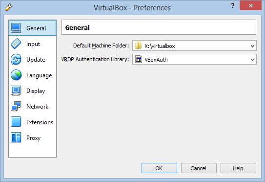The image size is (265, 182).
Task: Click the Proxy settings icon
Action: point(16,137)
